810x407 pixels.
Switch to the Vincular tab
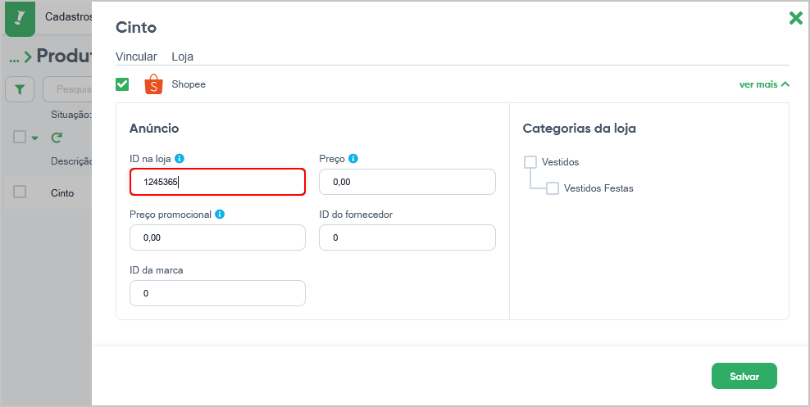point(136,57)
